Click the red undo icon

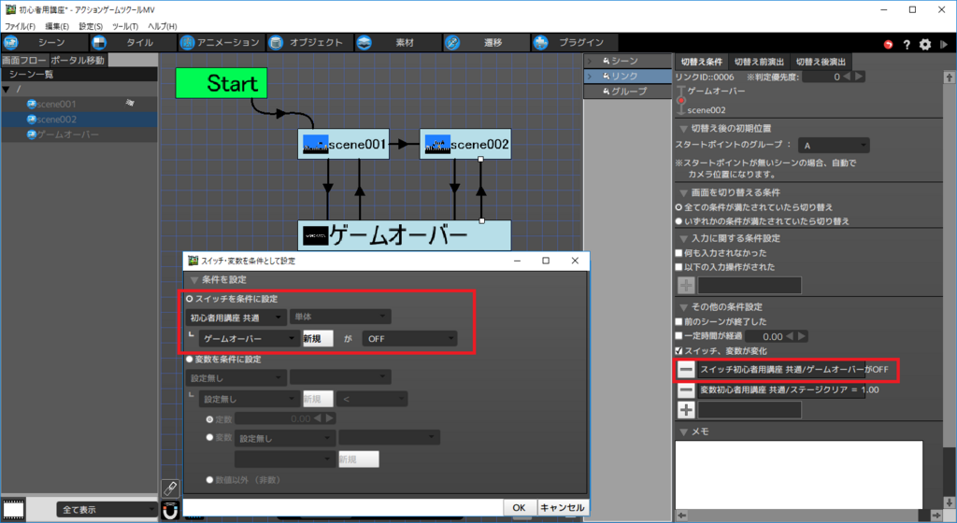point(889,45)
